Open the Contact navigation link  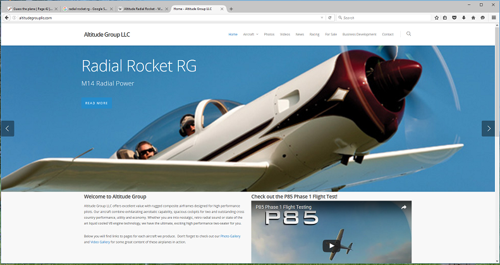tap(387, 34)
